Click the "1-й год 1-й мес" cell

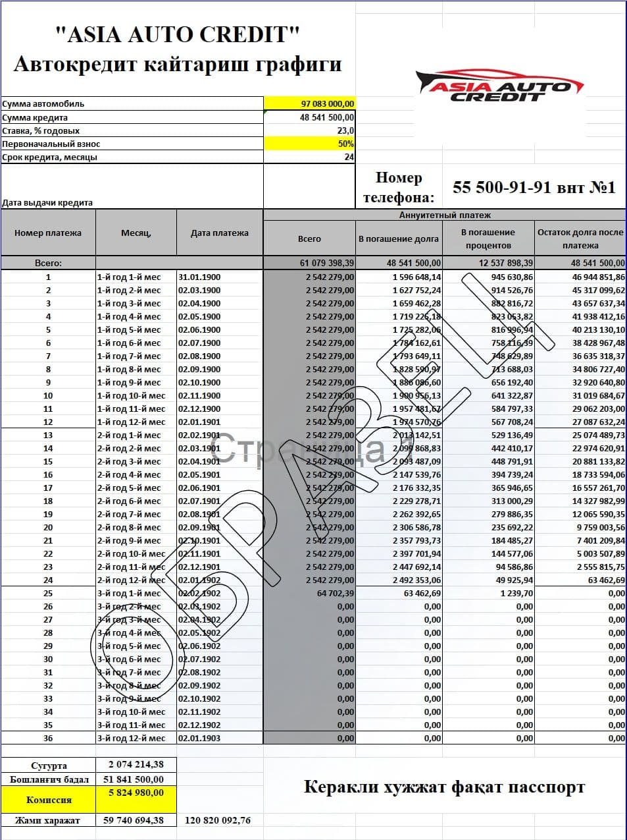click(x=136, y=277)
